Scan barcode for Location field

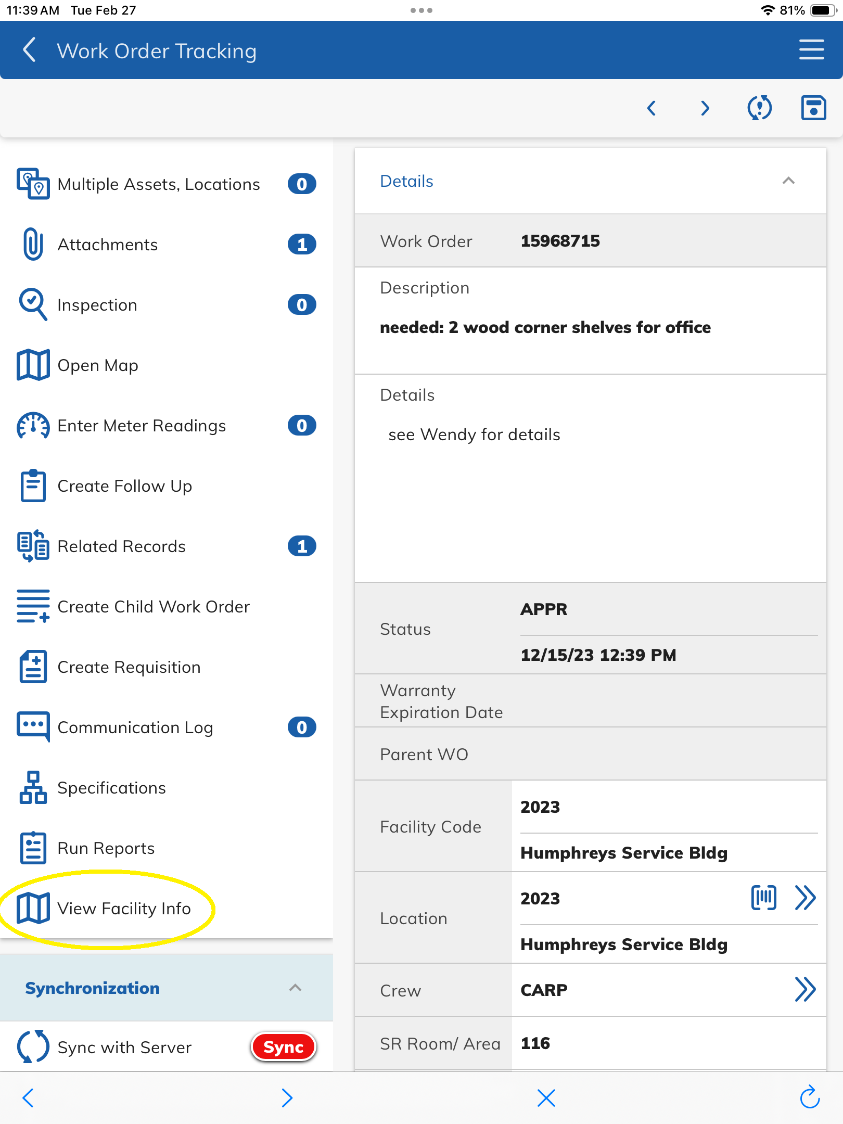pyautogui.click(x=763, y=898)
